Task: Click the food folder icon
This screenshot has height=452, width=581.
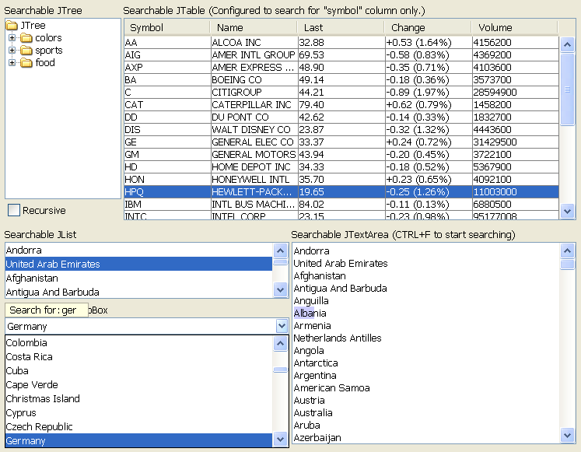Action: 26,62
